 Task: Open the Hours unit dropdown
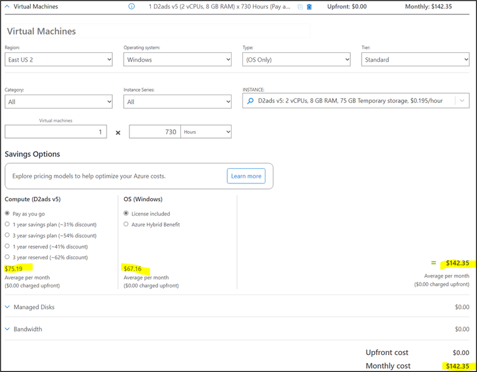tap(206, 132)
